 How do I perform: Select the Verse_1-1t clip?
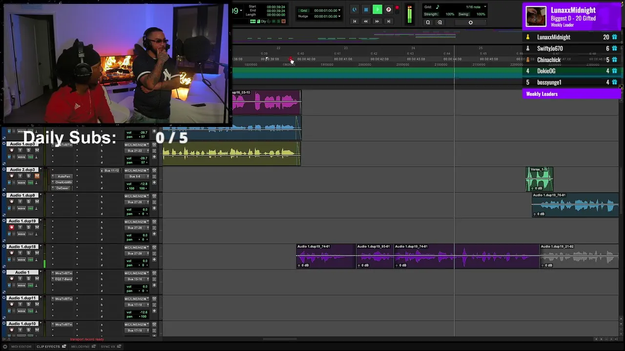(540, 179)
